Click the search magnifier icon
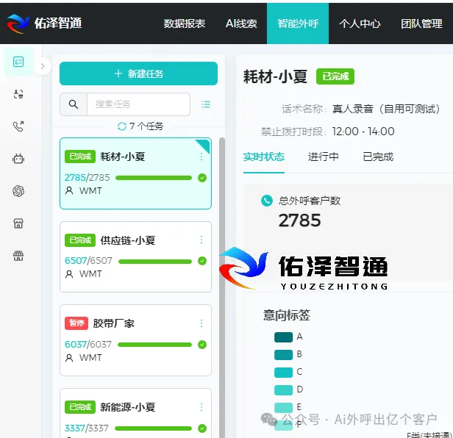Screen dimensions: 453x438 [x=74, y=104]
